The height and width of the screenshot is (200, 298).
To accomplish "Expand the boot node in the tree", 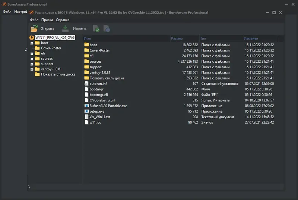I will 32,43.
